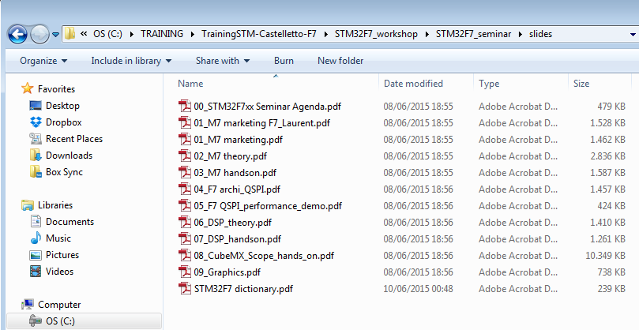Select file name STM32F7 dictionary.pdf
The image size is (639, 330).
(x=243, y=289)
